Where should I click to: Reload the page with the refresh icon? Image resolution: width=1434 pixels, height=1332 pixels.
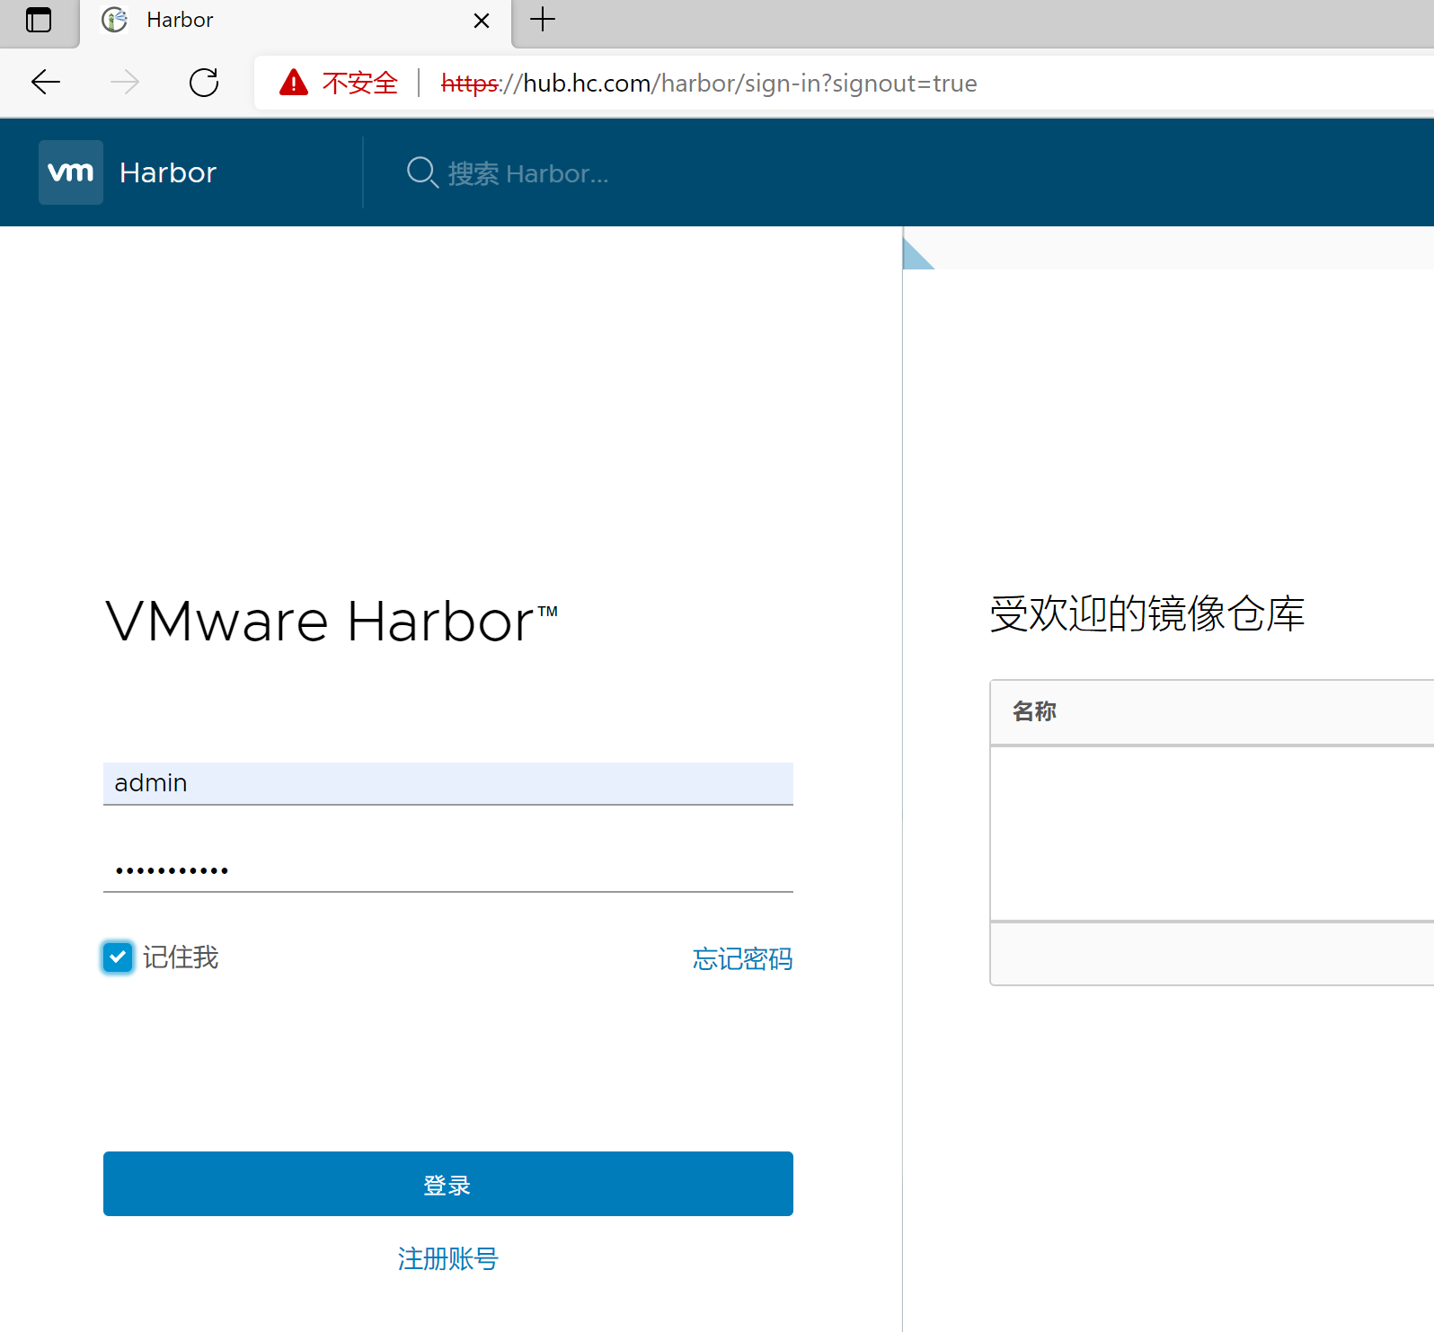[204, 83]
